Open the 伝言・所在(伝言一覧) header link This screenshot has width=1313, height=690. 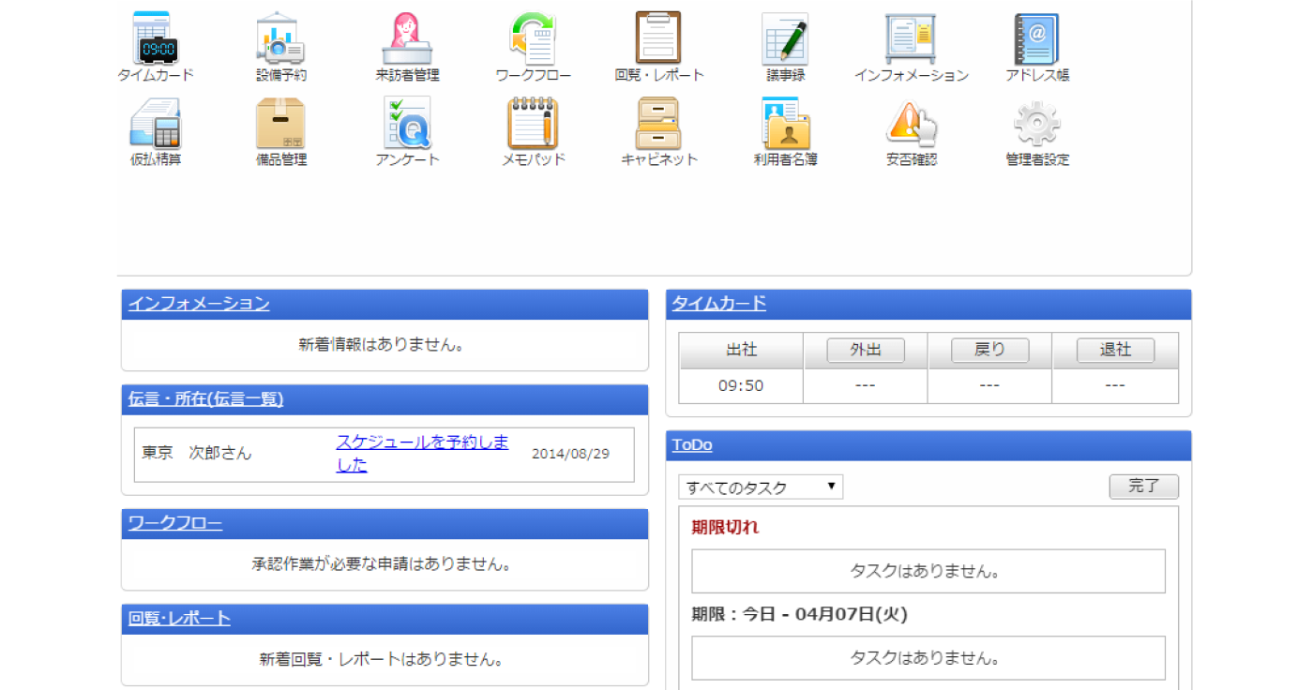click(205, 399)
